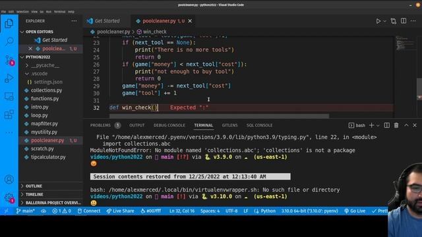Close the bottom panel

pos(415,125)
